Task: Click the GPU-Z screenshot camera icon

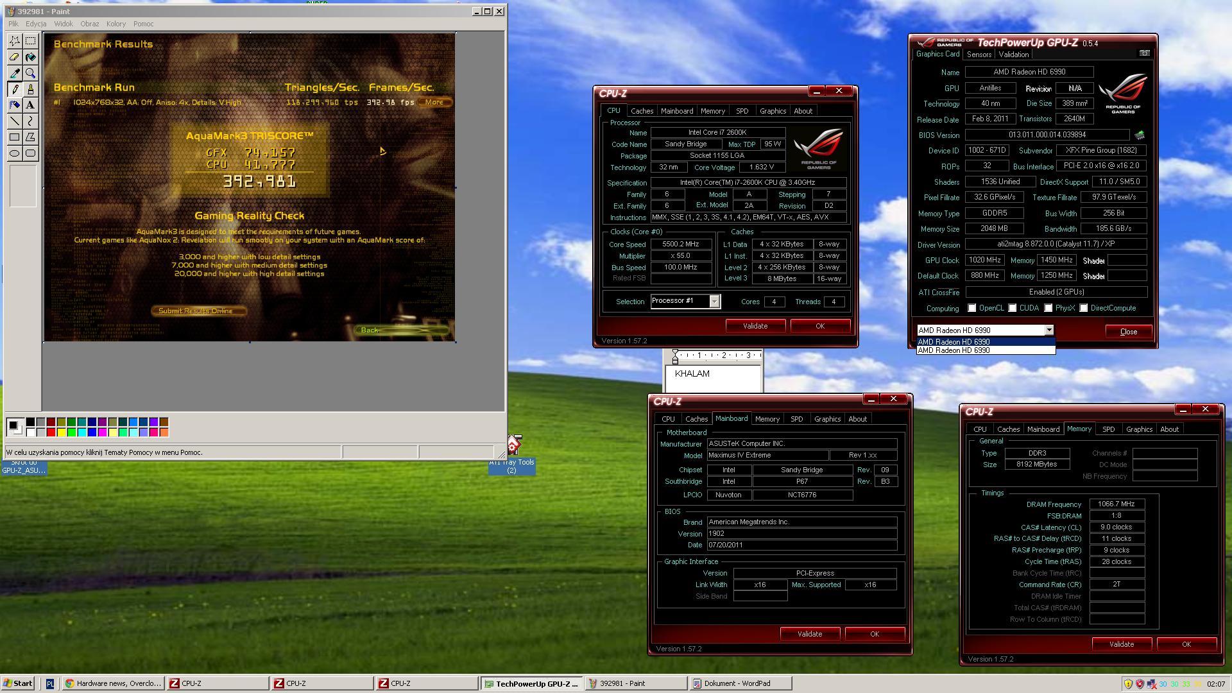Action: click(1144, 53)
